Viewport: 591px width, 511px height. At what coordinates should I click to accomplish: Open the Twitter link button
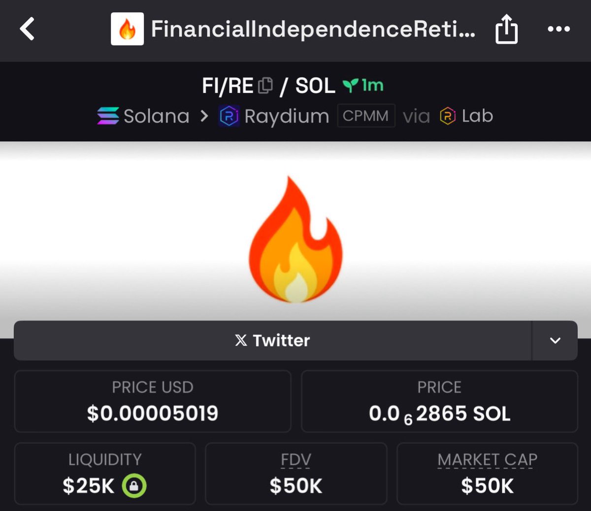tap(273, 340)
